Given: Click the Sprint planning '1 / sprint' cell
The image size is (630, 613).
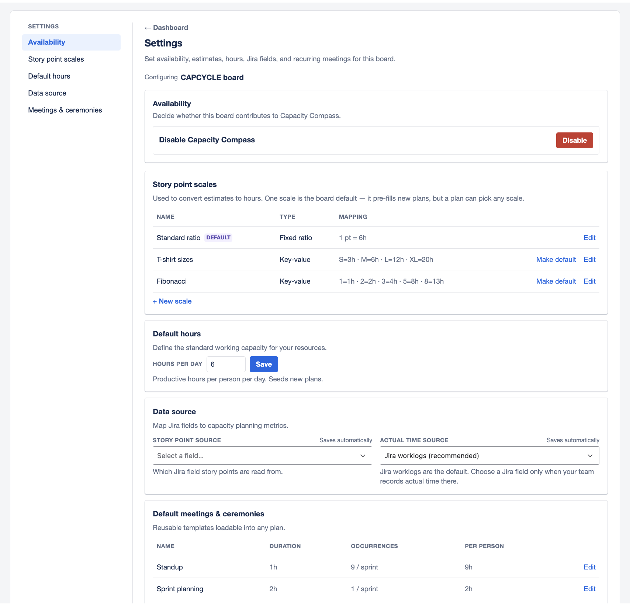Looking at the screenshot, I should click(x=364, y=589).
